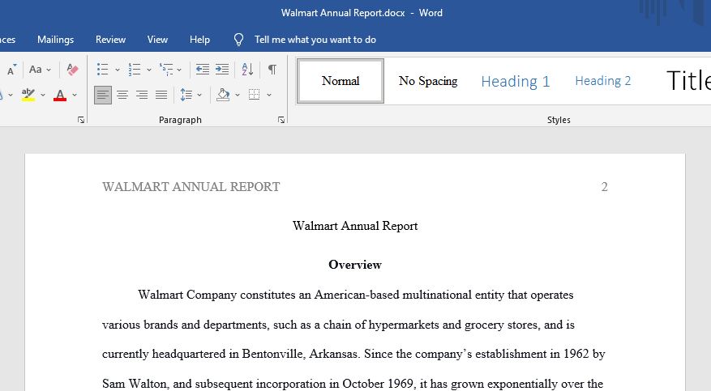
Task: Open the Font dialog launcher
Action: coord(81,120)
